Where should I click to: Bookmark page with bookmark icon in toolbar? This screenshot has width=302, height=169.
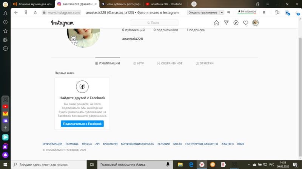tap(264, 12)
